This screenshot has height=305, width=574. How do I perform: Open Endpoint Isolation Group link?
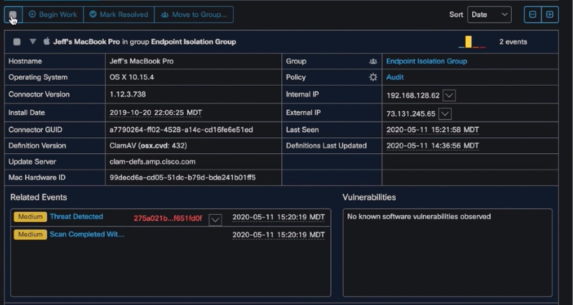(426, 61)
